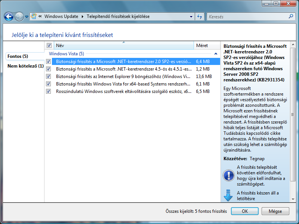
Task: Expand the address bar chevron before Windows Update
Action: click(40, 16)
